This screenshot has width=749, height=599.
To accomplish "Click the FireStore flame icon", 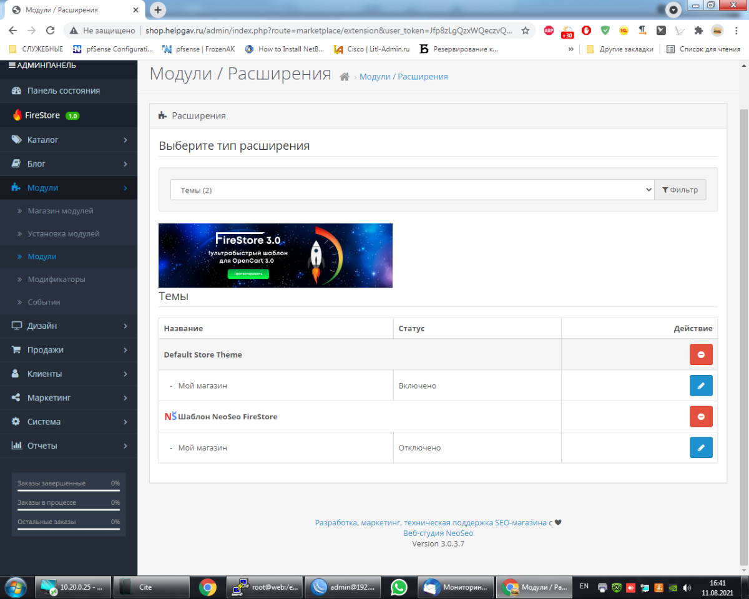I will click(x=17, y=115).
